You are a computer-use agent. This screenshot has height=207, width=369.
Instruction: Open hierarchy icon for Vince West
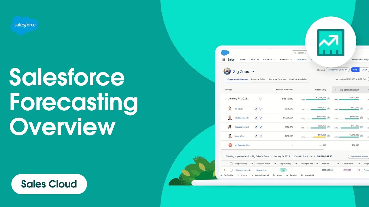(256, 136)
